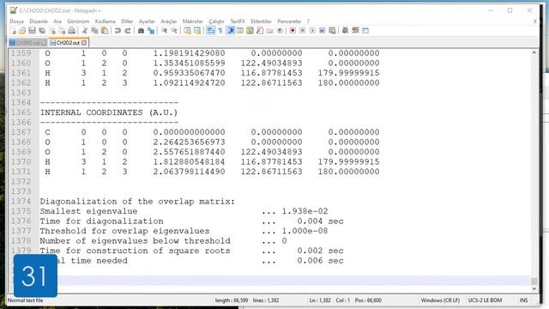Show the Document Map panel

tap(250, 31)
